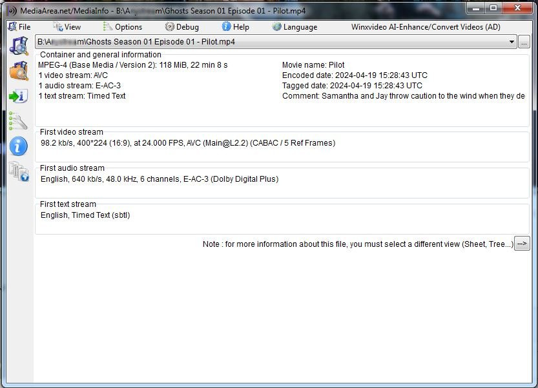Click the Winxvideo AI-Enhance/Convert Videos ad
538x388 pixels.
(x=426, y=26)
